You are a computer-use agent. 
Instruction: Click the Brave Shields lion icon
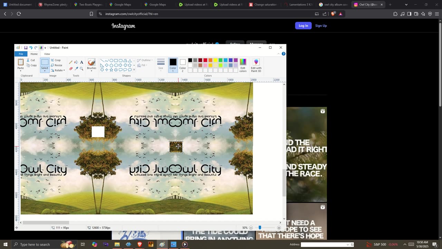tap(333, 14)
